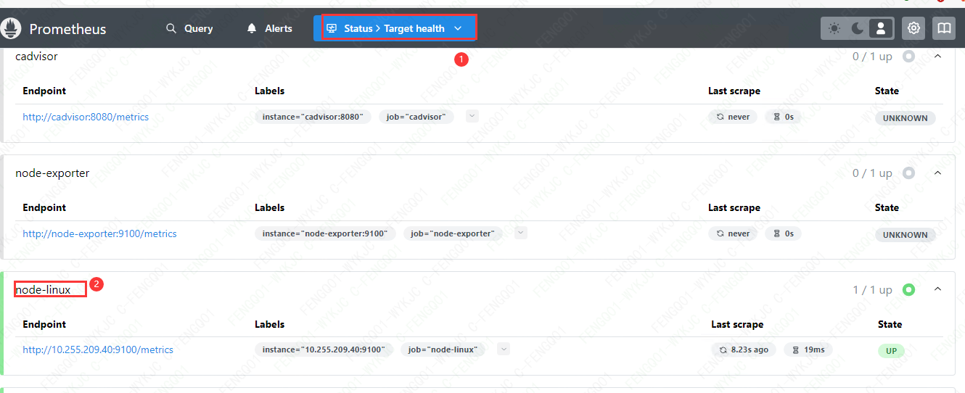Open the Status > Target health menu
This screenshot has width=965, height=393.
(x=395, y=28)
